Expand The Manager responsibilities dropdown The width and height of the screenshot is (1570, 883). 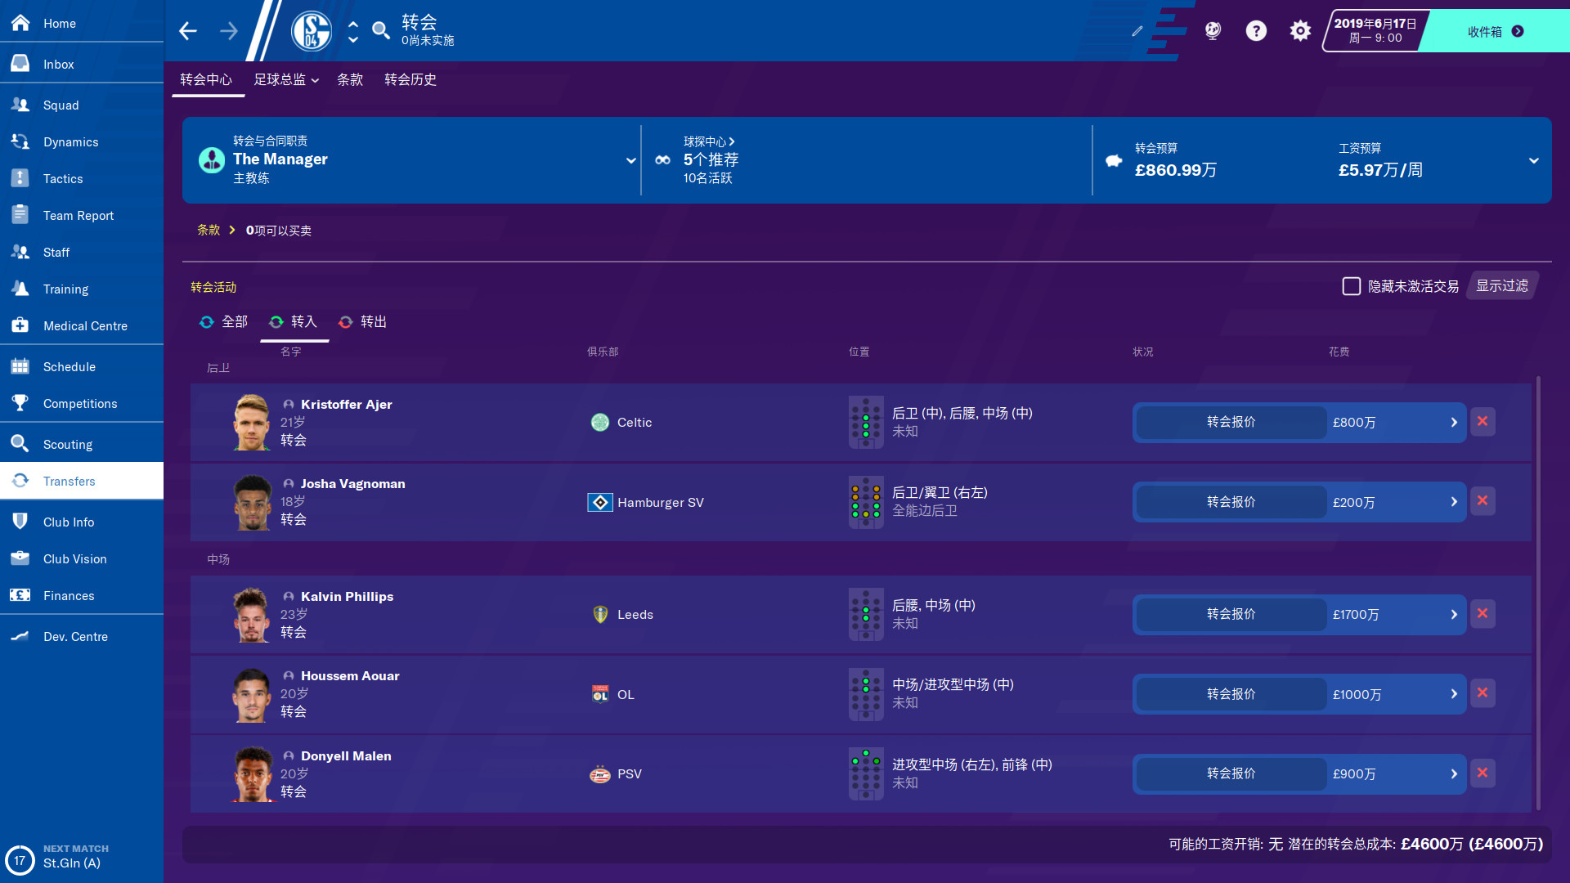click(630, 160)
